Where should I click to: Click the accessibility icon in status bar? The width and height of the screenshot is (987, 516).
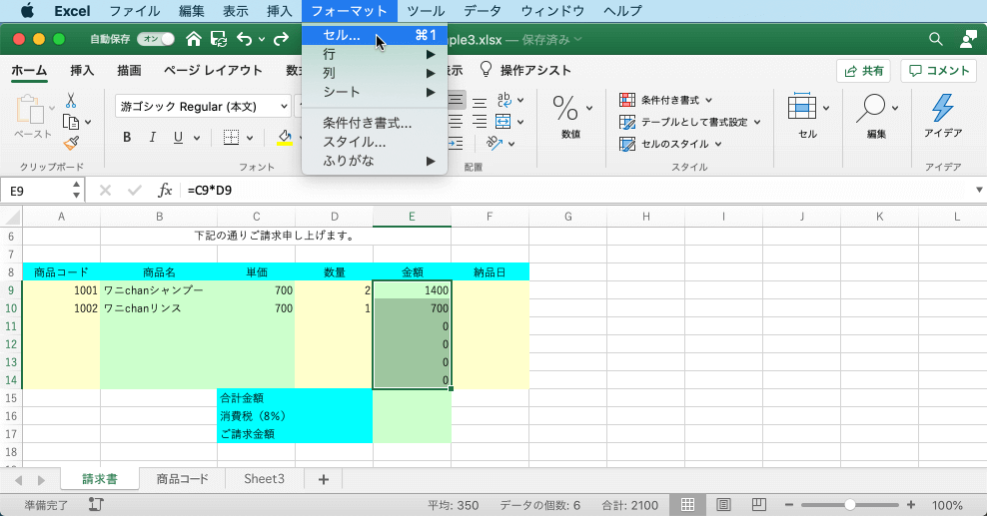pyautogui.click(x=96, y=505)
